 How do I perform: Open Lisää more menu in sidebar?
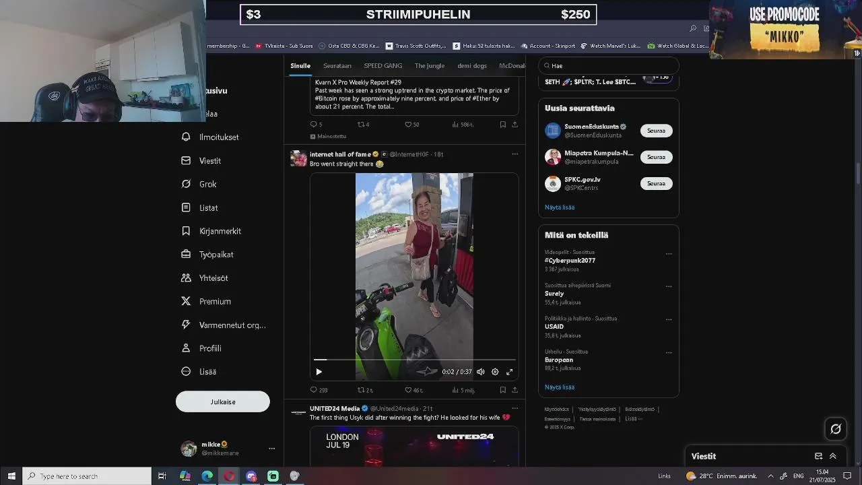(199, 372)
